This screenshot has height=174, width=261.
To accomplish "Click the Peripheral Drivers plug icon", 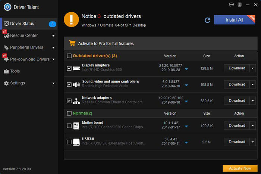I will [6, 47].
